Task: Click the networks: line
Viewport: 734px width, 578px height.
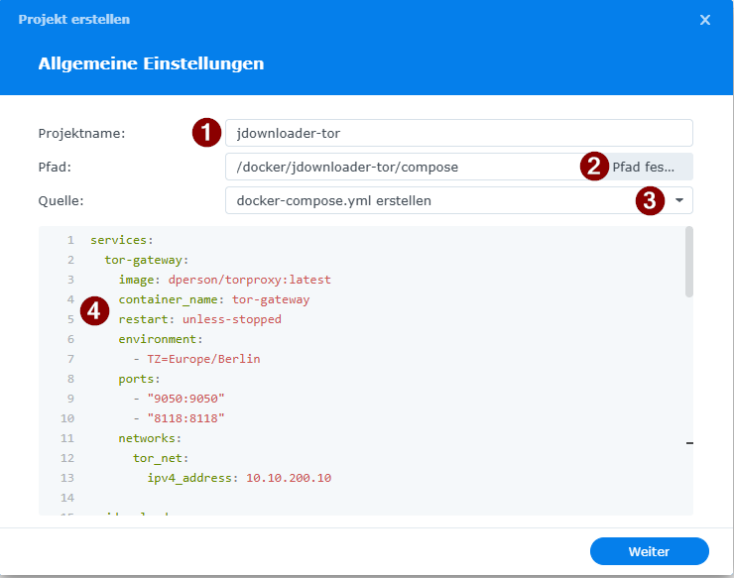Action: coord(150,438)
